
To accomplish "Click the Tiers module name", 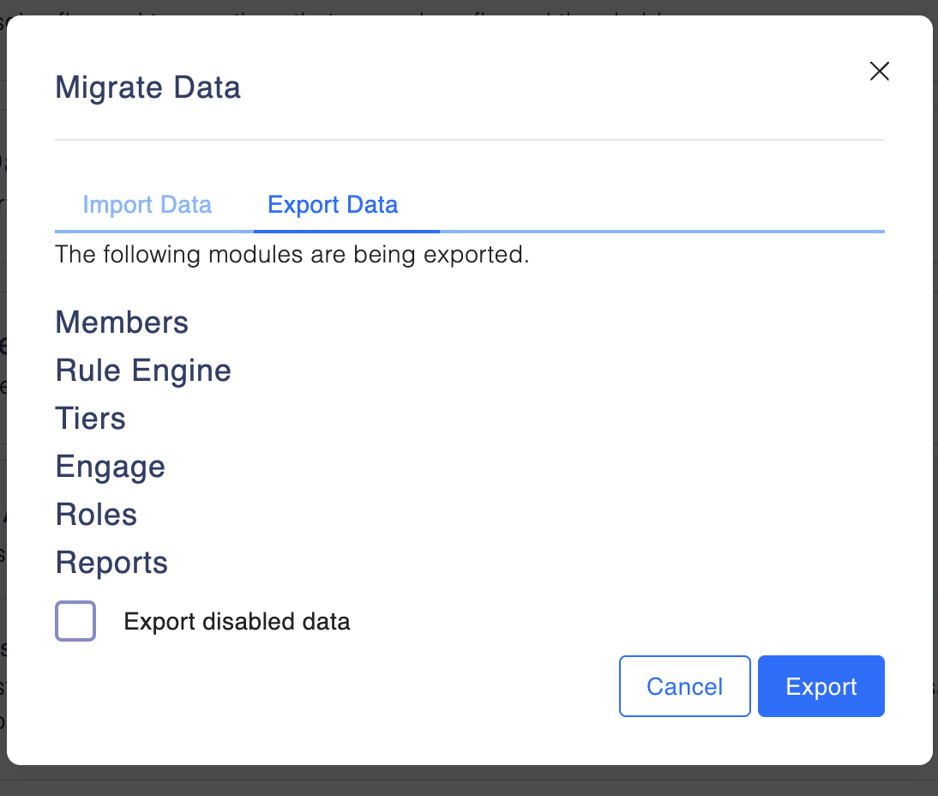I will 90,419.
